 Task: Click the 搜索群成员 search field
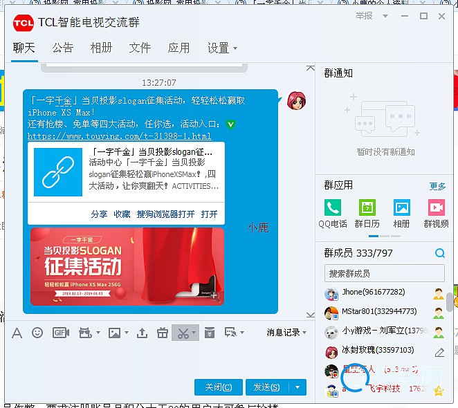pyautogui.click(x=385, y=273)
